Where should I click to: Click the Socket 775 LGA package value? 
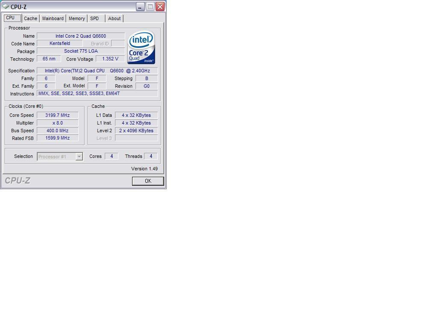coord(81,51)
